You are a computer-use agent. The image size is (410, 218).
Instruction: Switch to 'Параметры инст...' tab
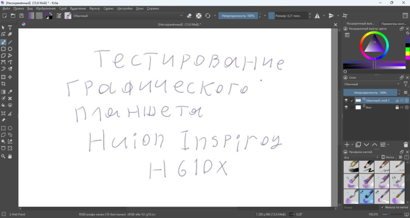[393, 23]
